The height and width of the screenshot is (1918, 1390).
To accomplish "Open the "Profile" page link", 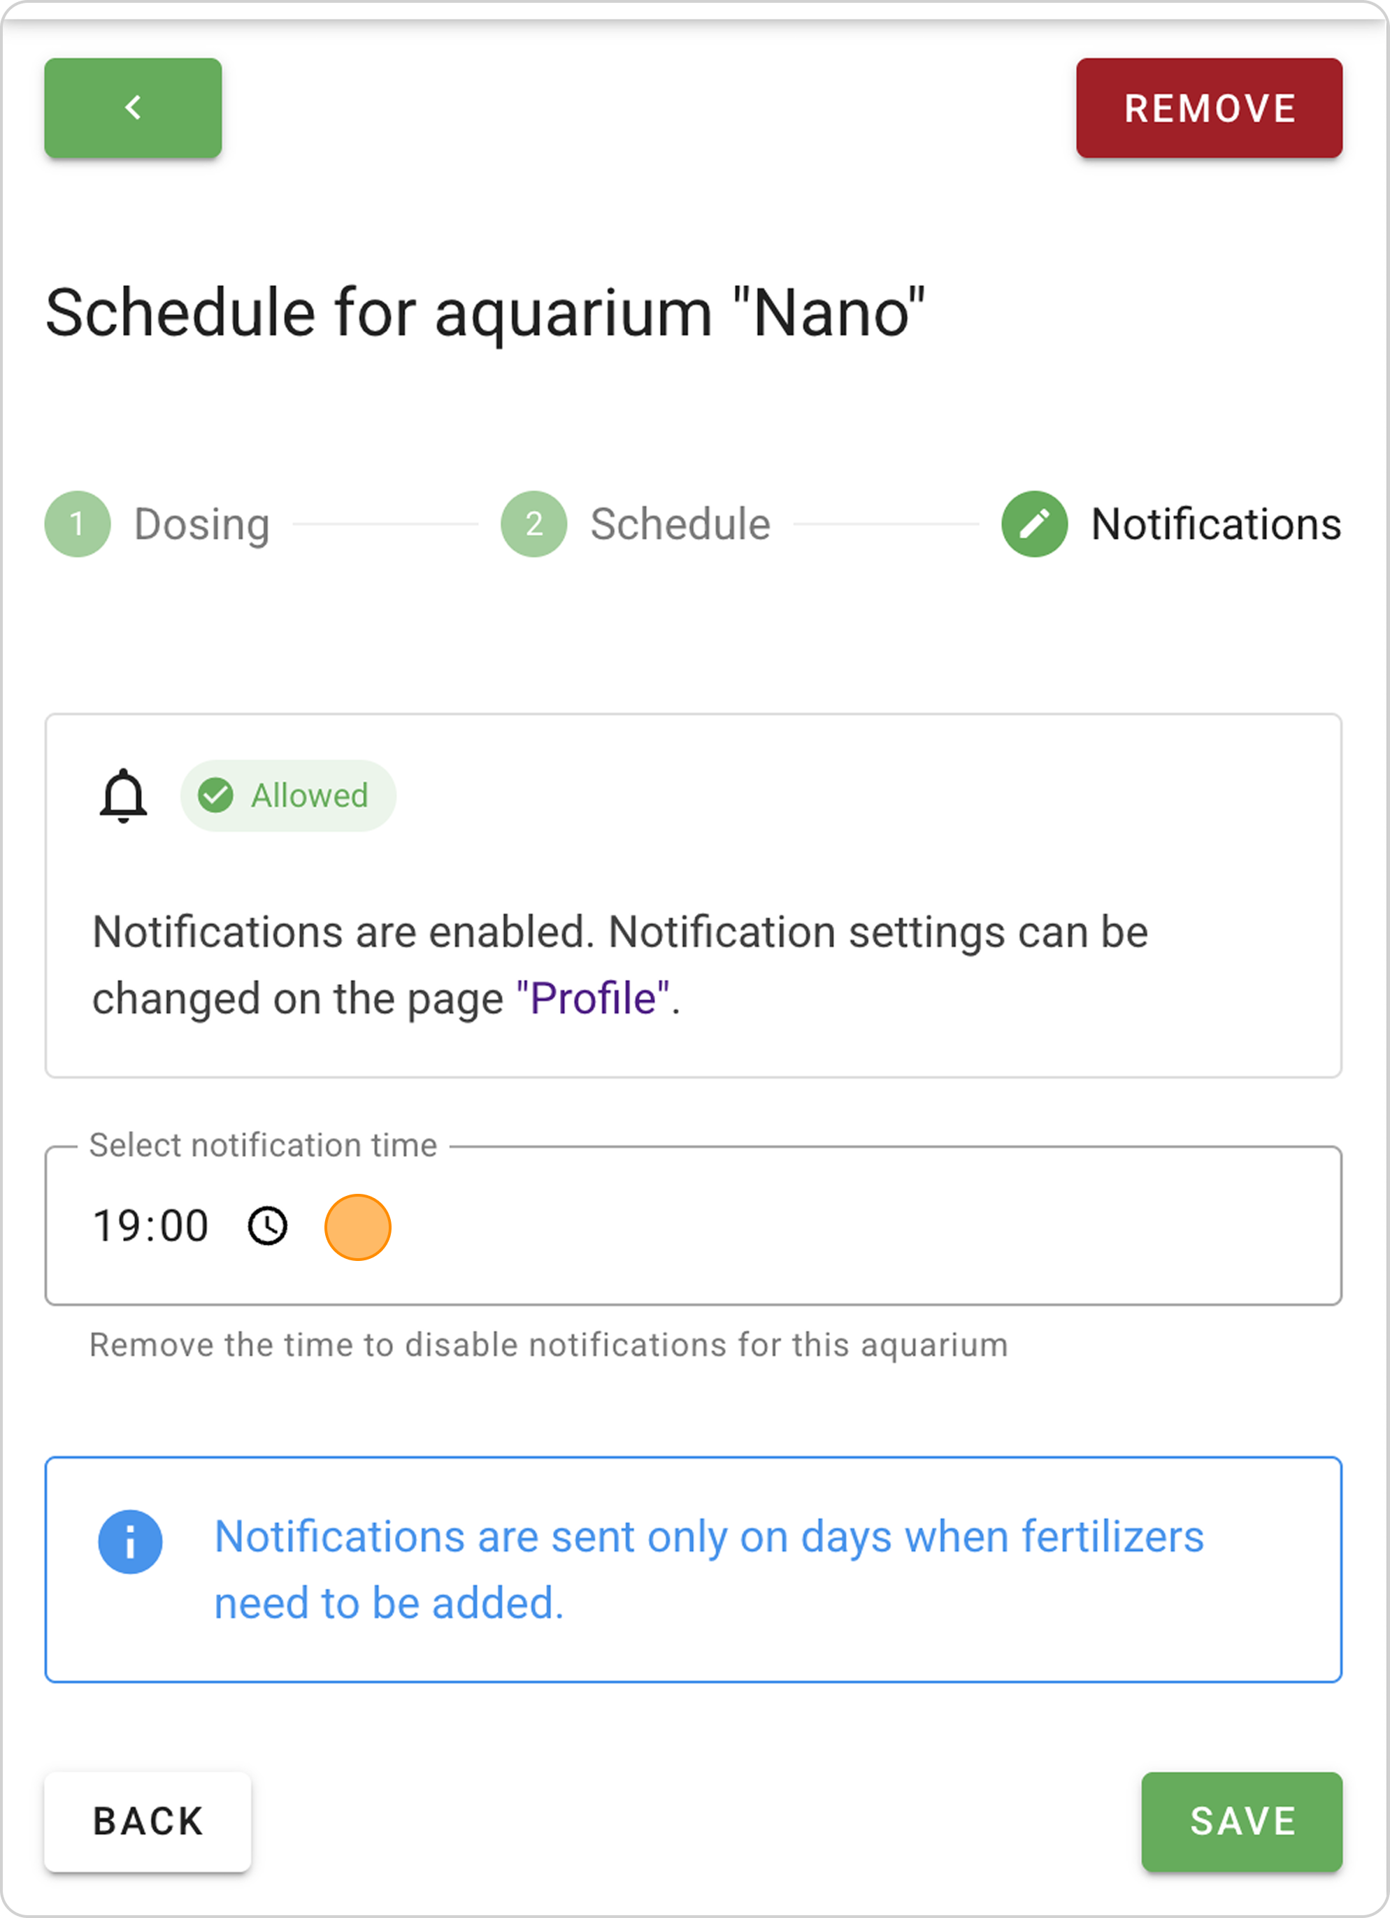I will 592,999.
